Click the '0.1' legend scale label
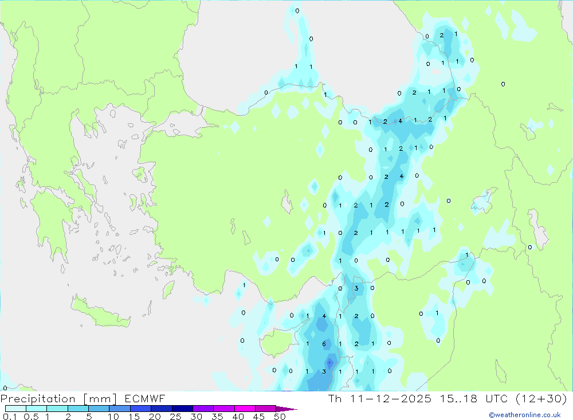Screen dimensions: 573x420 10,417
